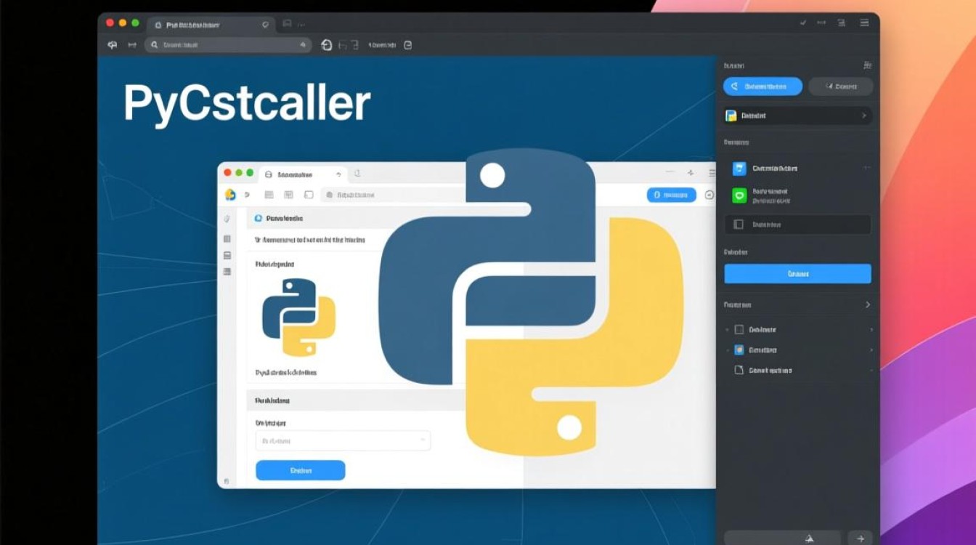The height and width of the screenshot is (545, 976).
Task: Click the yellow Python icon in the inner window toolbar
Action: point(230,195)
